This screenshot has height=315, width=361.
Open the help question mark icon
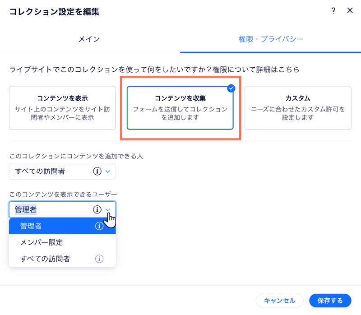(333, 10)
